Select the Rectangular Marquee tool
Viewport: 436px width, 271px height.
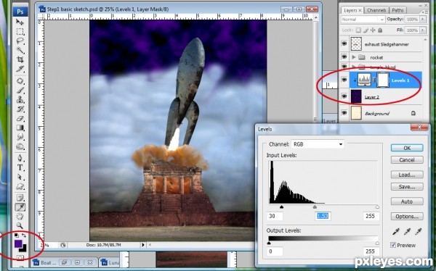(20, 32)
